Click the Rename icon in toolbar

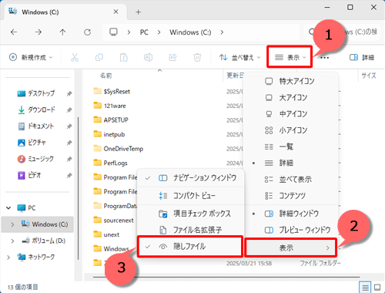(x=148, y=57)
